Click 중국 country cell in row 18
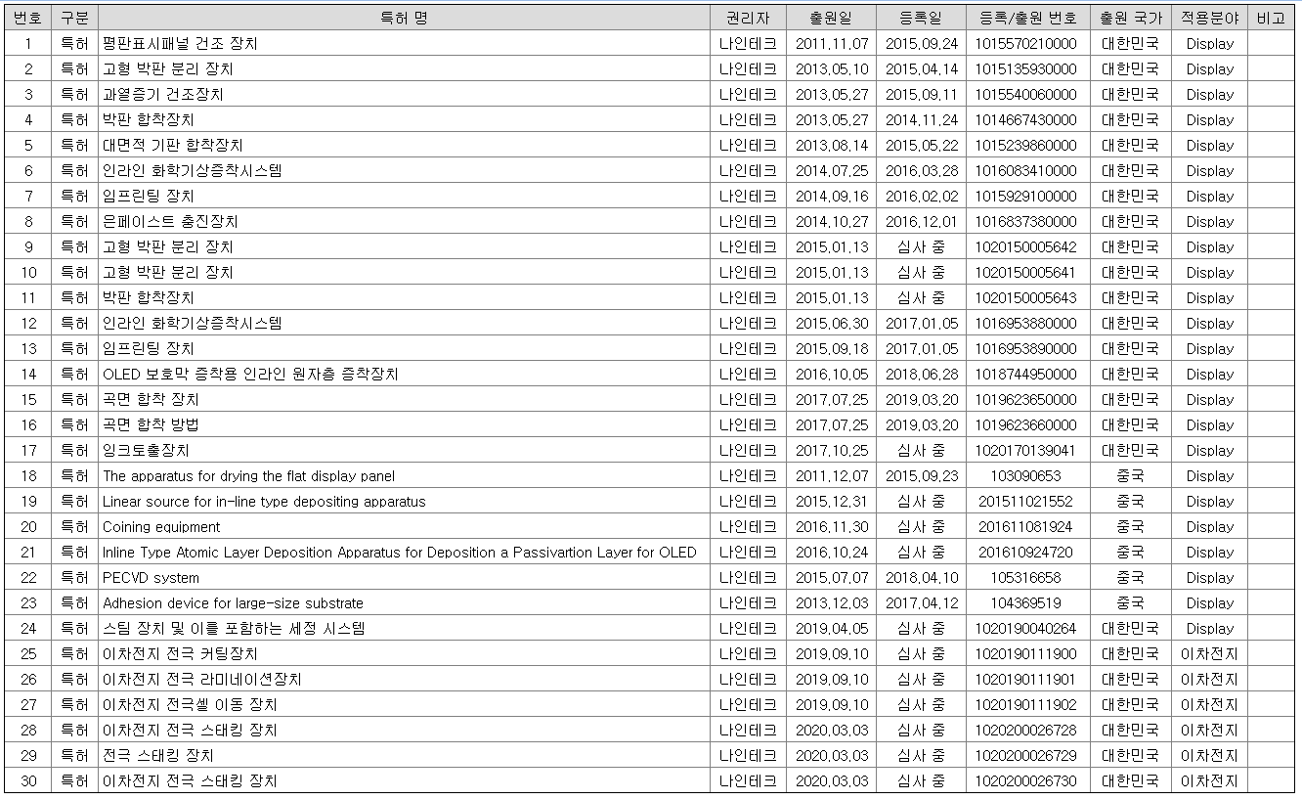The image size is (1302, 800). 1130,476
